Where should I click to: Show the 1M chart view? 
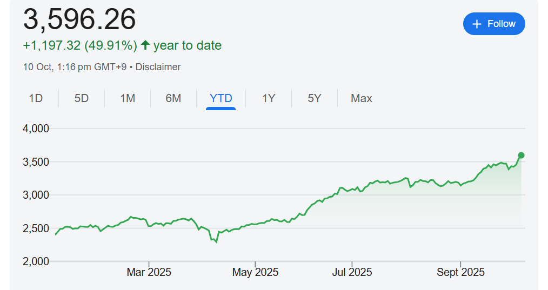[128, 98]
